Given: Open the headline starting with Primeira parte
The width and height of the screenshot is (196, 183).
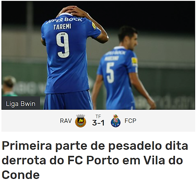Looking at the screenshot, I should pyautogui.click(x=95, y=160).
